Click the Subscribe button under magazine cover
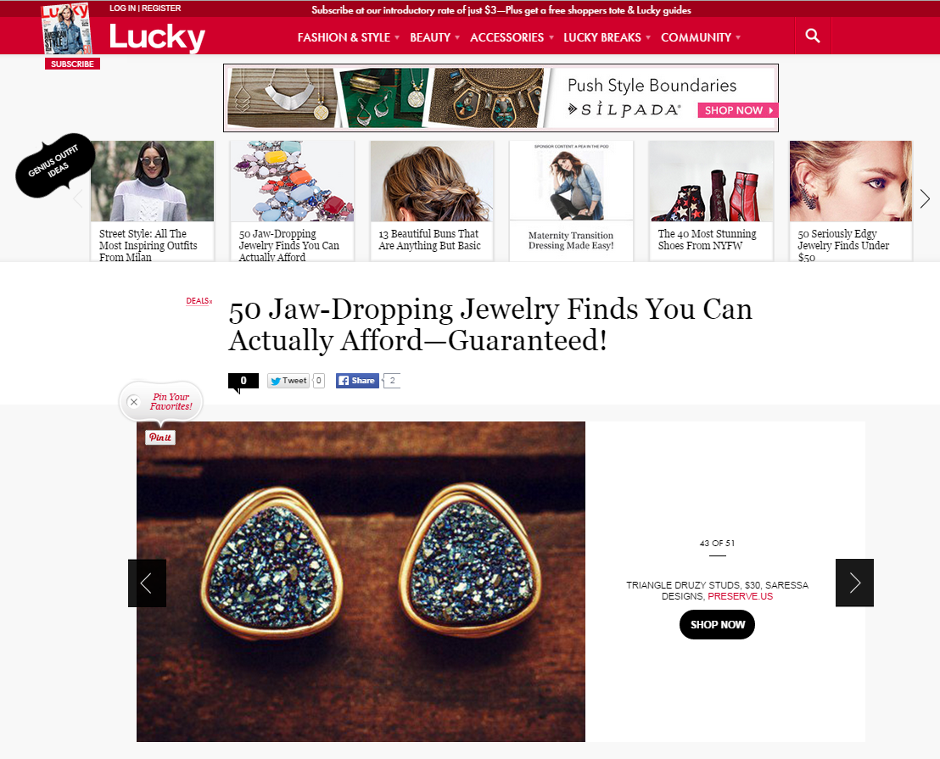The width and height of the screenshot is (940, 759). pos(73,64)
